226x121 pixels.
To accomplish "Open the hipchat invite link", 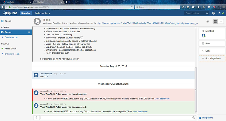I will pyautogui.click(x=148, y=23).
